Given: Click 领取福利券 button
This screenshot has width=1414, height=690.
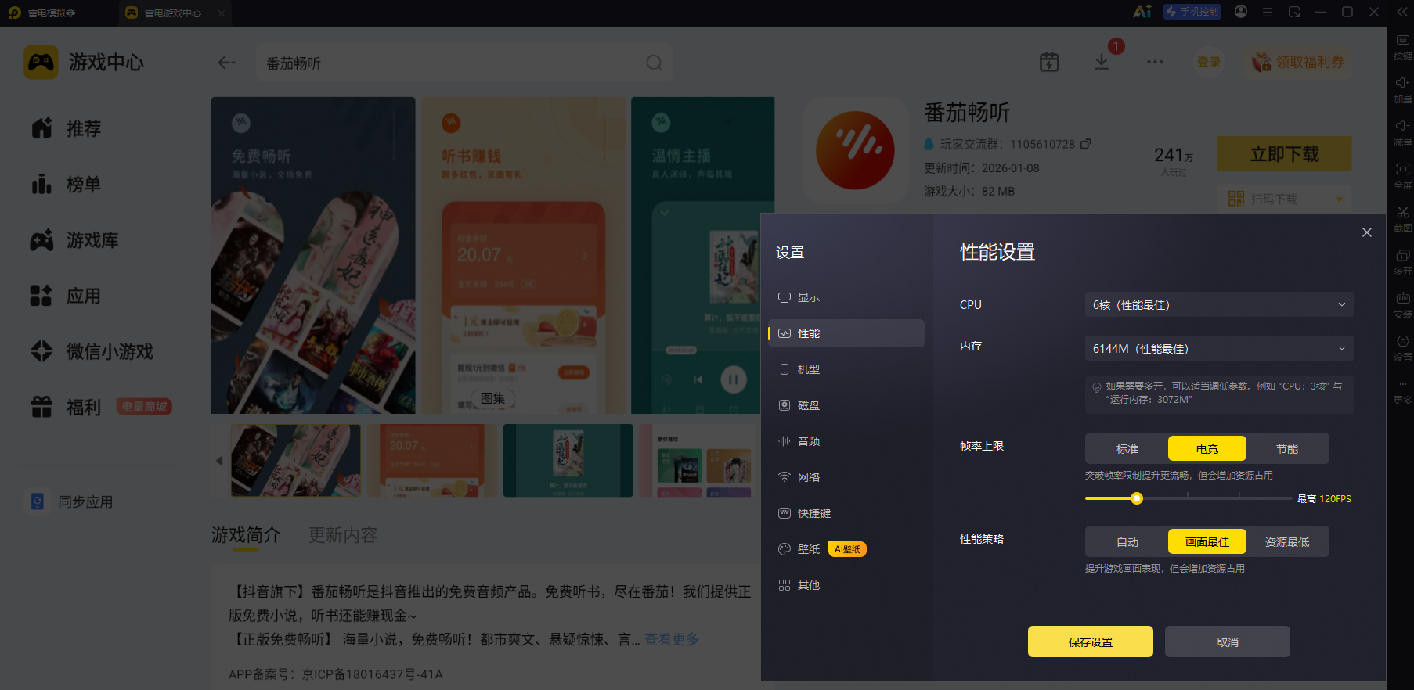Looking at the screenshot, I should pos(1298,62).
